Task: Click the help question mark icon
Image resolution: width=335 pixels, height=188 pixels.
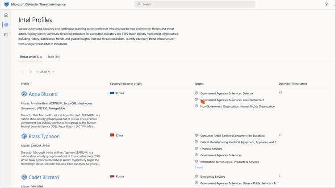Action: click(x=327, y=4)
